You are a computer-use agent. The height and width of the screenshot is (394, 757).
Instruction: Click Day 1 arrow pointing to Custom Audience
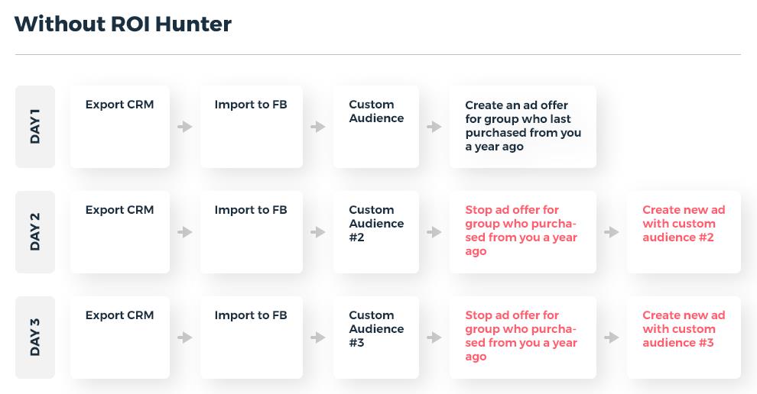318,127
